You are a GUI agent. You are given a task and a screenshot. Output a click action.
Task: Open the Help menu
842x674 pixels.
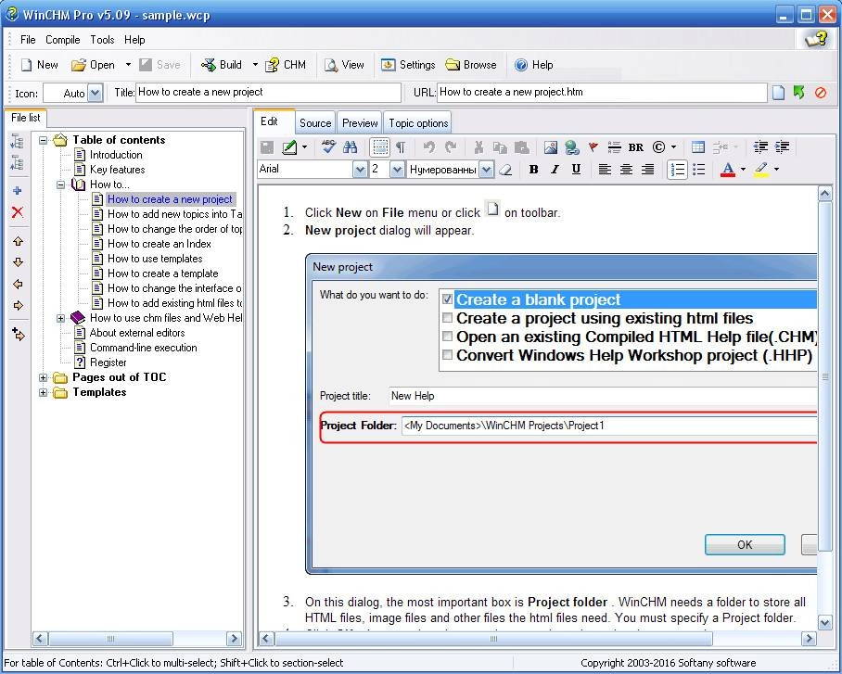(x=134, y=40)
